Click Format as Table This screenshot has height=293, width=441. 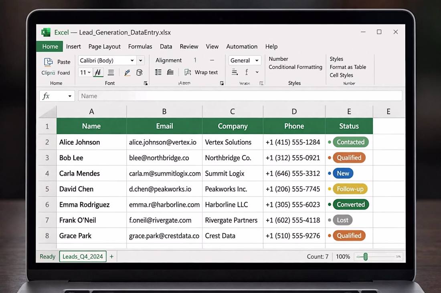(x=348, y=67)
